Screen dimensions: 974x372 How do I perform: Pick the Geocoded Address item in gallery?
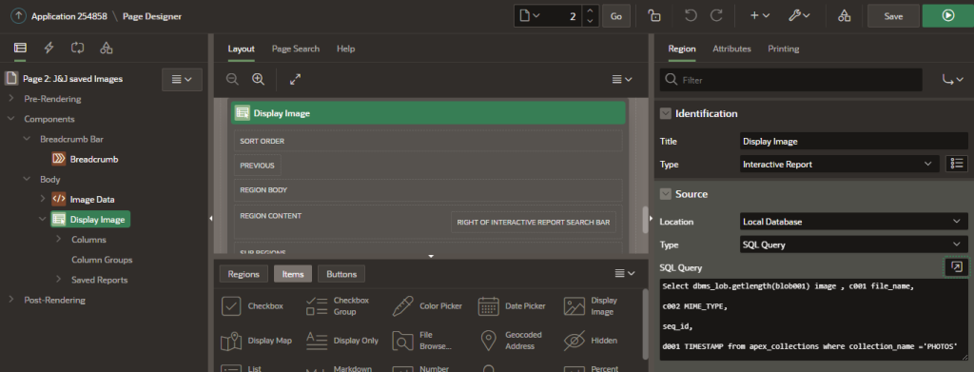tap(511, 341)
